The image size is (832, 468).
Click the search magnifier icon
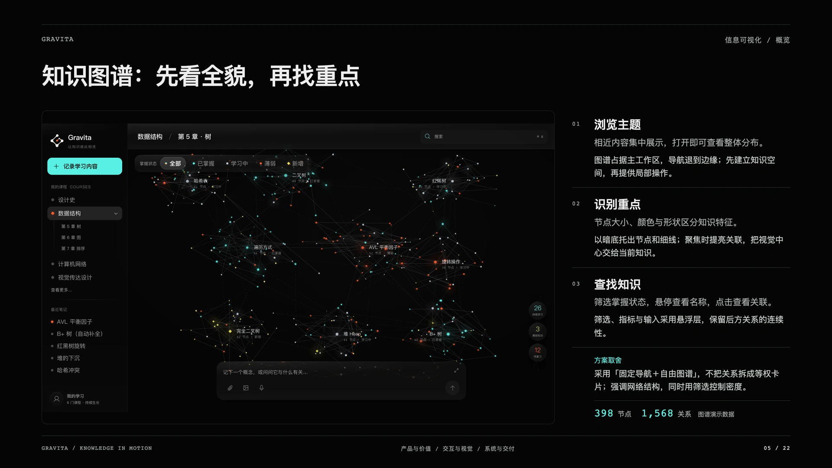(427, 136)
